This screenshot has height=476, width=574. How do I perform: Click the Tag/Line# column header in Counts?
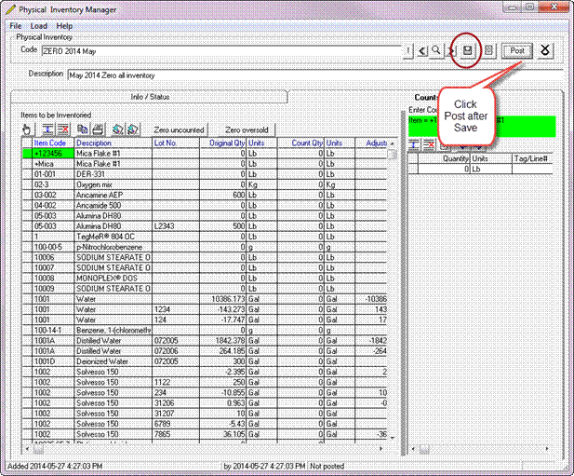531,158
